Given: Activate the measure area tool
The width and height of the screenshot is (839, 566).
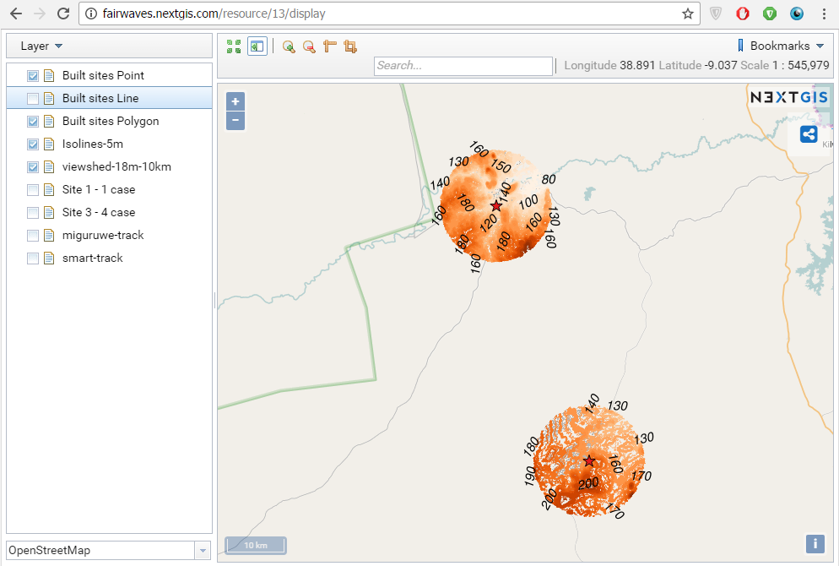Looking at the screenshot, I should coord(350,47).
